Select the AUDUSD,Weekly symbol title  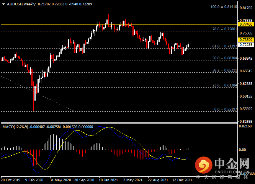pos(21,4)
